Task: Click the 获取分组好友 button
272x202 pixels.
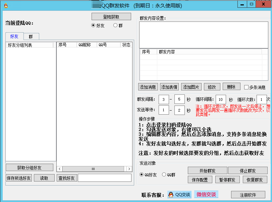Action: (x=30, y=168)
